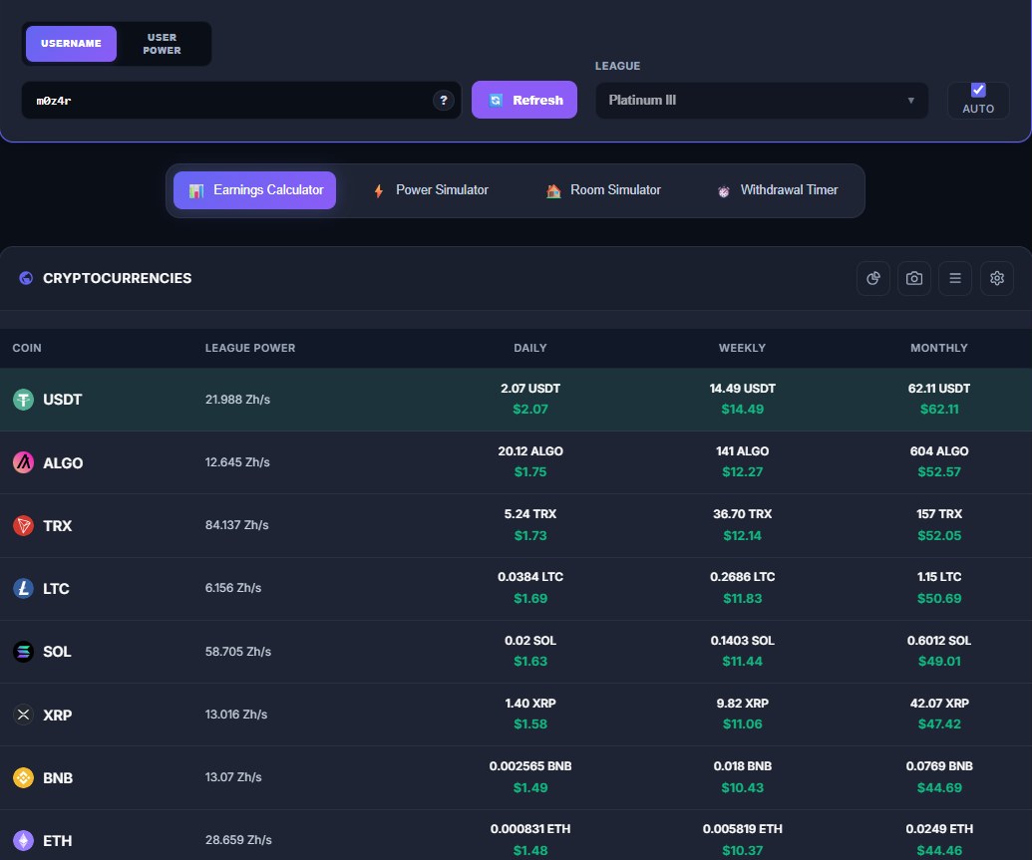Switch to Earnings Calculator tab

[254, 190]
